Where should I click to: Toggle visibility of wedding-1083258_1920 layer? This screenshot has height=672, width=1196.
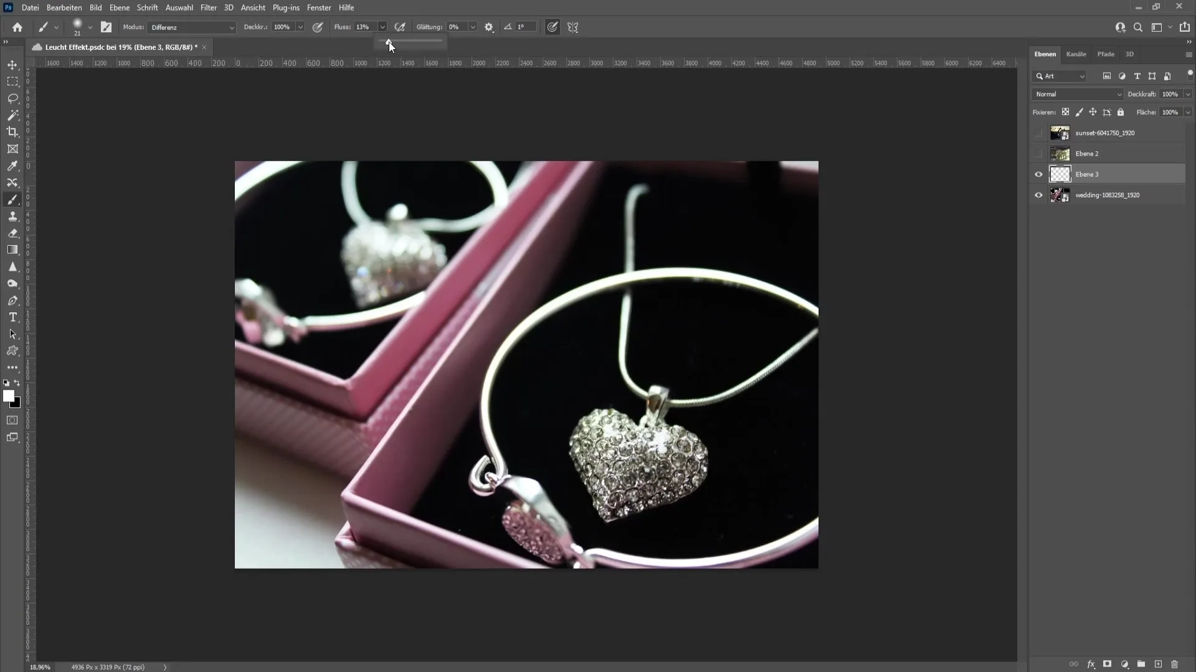coord(1039,195)
